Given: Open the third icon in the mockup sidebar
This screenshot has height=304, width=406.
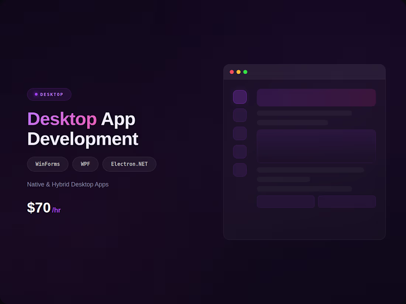Looking at the screenshot, I should [240, 133].
